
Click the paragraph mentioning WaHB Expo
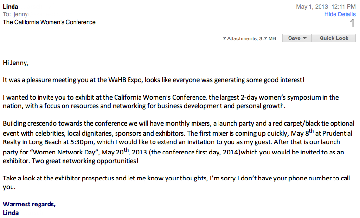pos(154,79)
